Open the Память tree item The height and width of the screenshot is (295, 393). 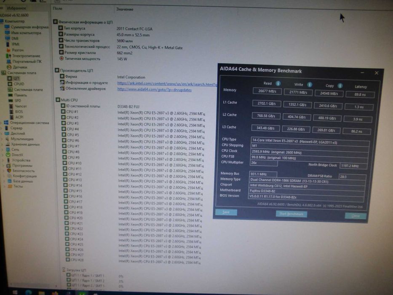click(17, 95)
